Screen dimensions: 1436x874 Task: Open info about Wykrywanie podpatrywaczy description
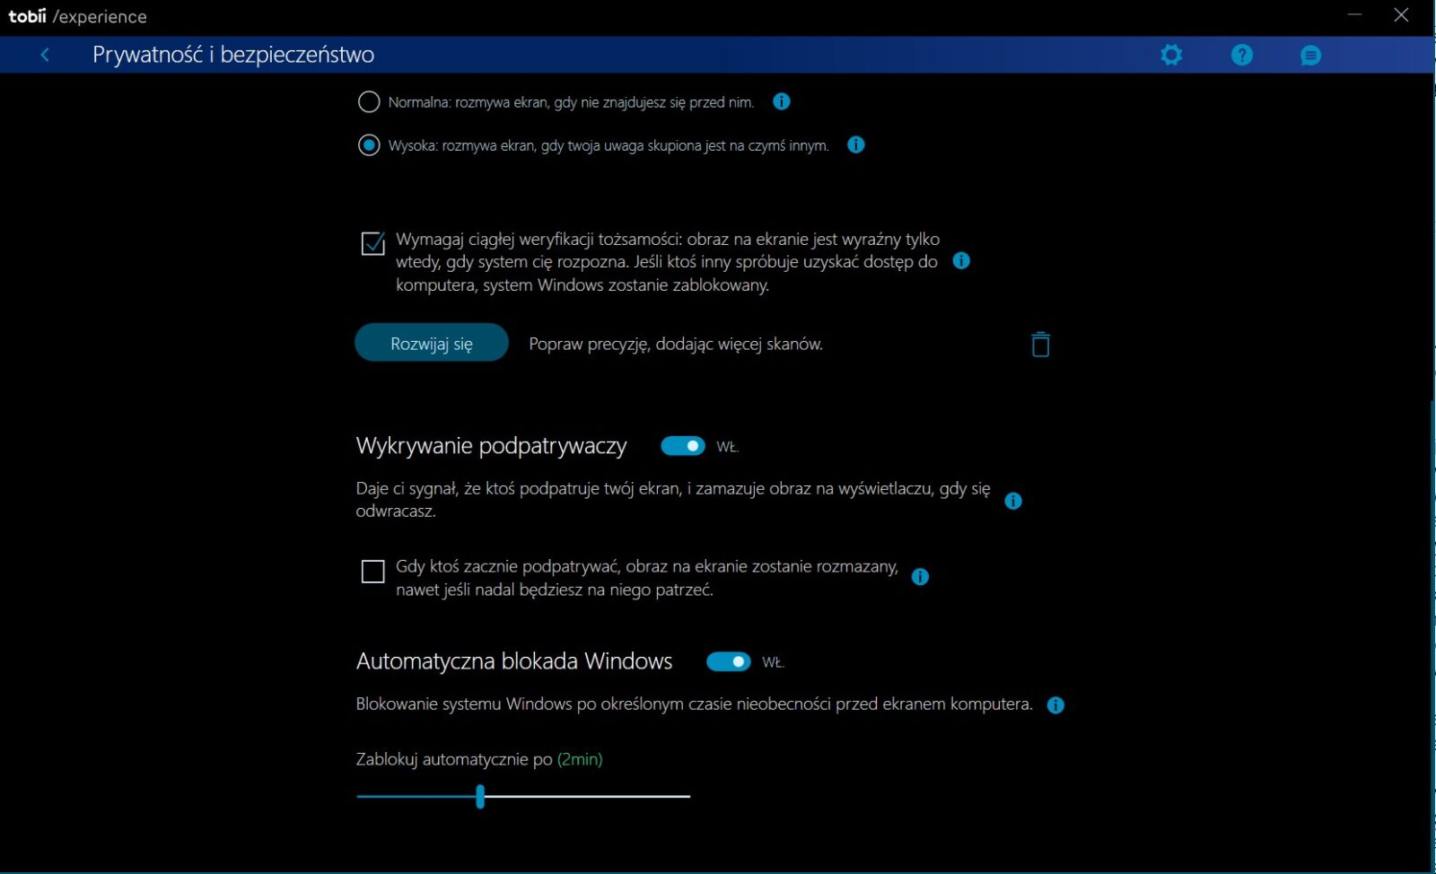[x=1013, y=501]
